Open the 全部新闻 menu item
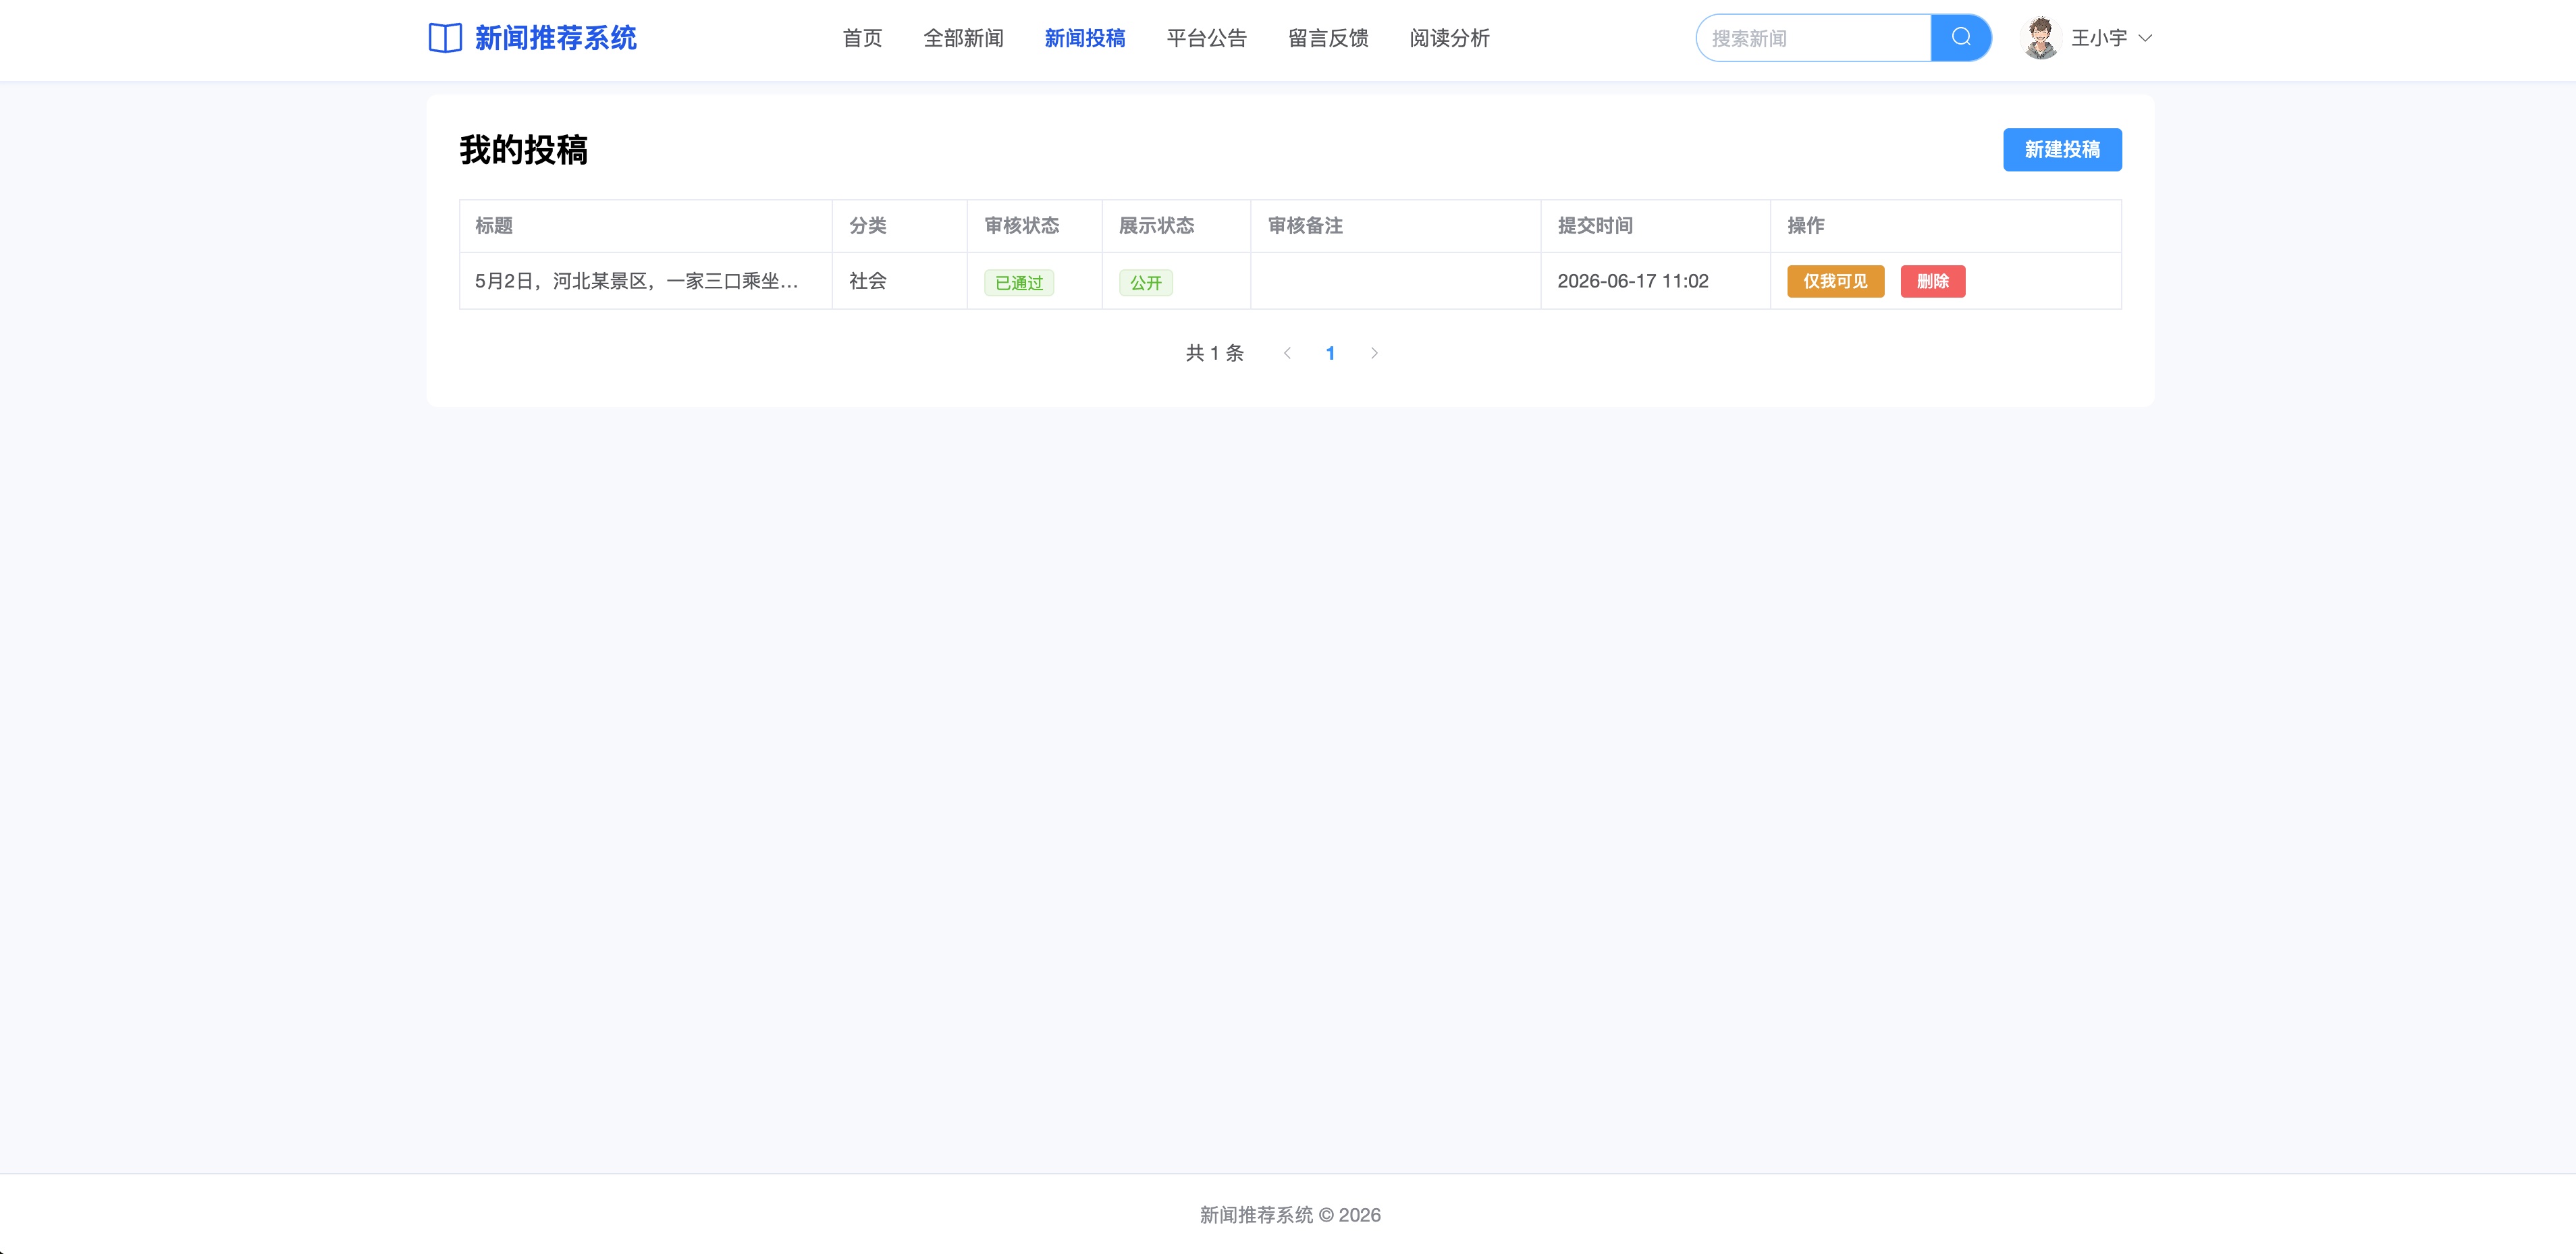 click(963, 38)
